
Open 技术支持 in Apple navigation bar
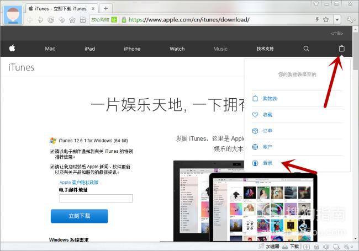(265, 49)
